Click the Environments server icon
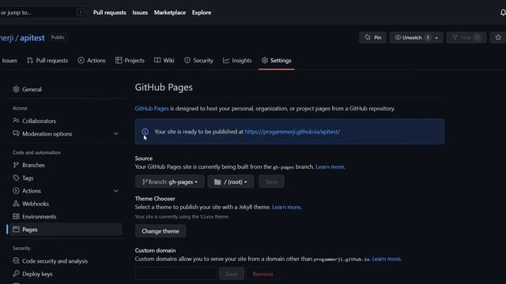The width and height of the screenshot is (506, 284). tap(16, 216)
